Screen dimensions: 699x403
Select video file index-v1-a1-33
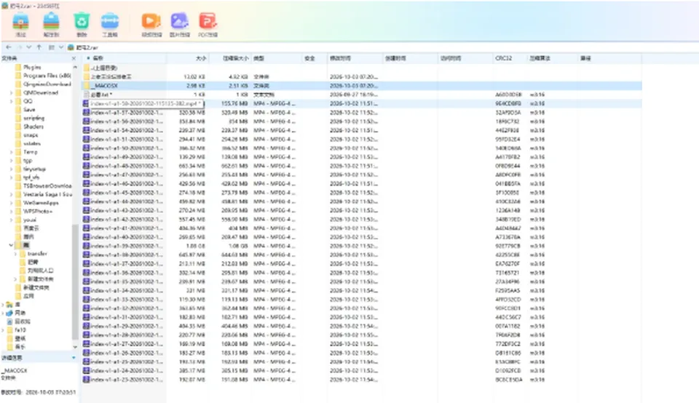click(362, 299)
